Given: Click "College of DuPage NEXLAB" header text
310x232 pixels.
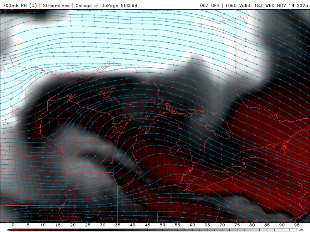Looking at the screenshot, I should click(x=106, y=5).
